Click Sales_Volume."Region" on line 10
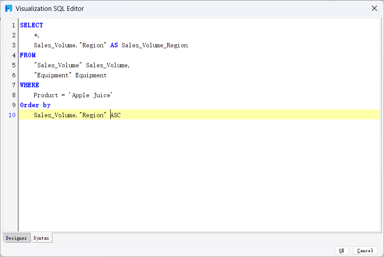384x257 pixels. click(x=70, y=115)
